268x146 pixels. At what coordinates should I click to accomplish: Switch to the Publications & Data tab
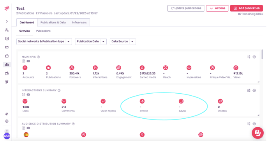[x=53, y=23]
